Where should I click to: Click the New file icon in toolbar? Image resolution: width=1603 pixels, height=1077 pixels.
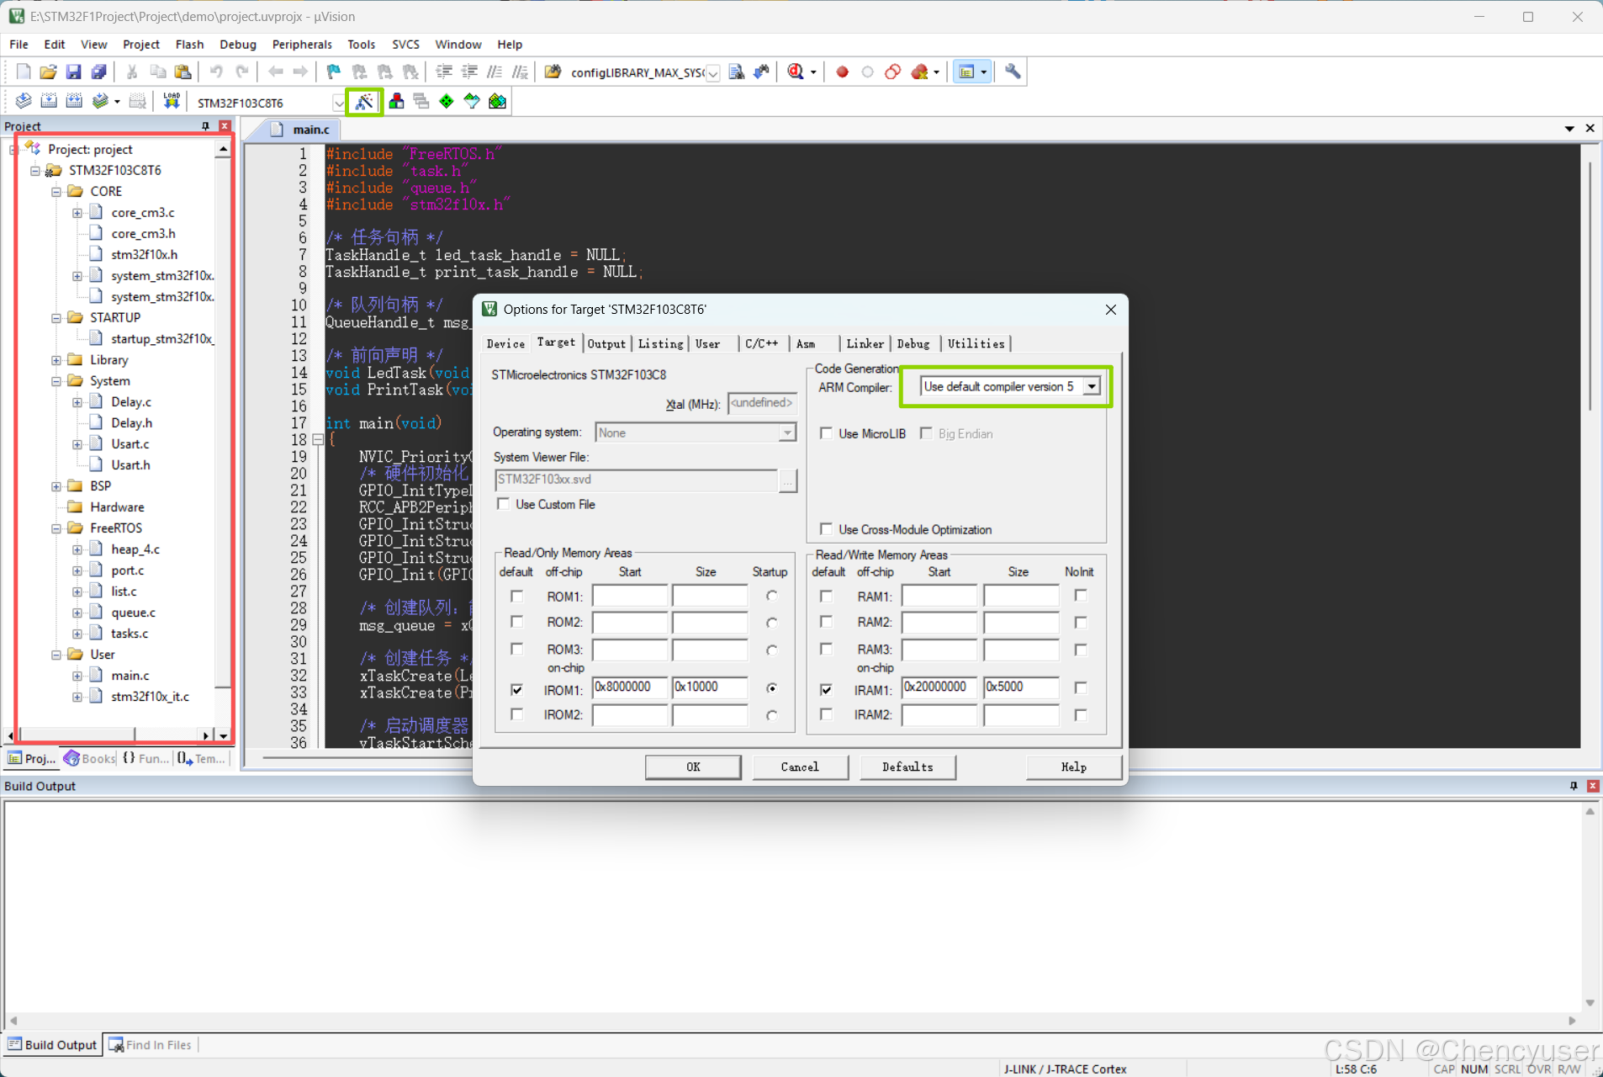[x=24, y=72]
